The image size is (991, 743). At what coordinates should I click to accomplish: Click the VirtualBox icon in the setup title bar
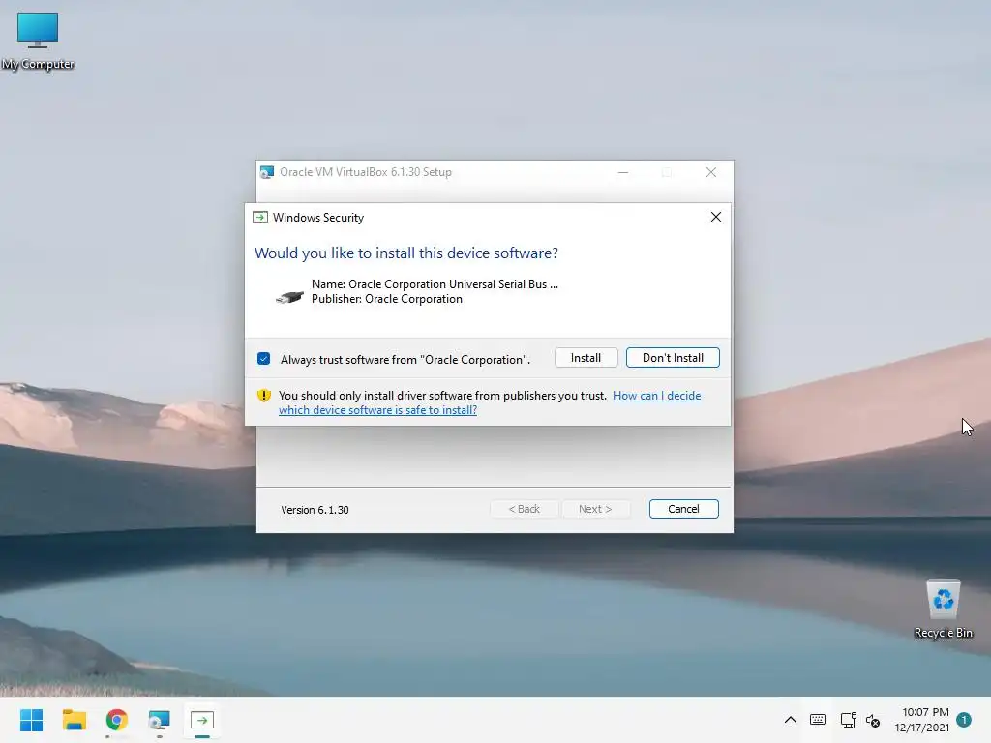(x=267, y=172)
